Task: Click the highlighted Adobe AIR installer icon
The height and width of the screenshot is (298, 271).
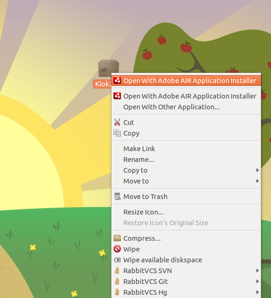Action: pos(117,80)
